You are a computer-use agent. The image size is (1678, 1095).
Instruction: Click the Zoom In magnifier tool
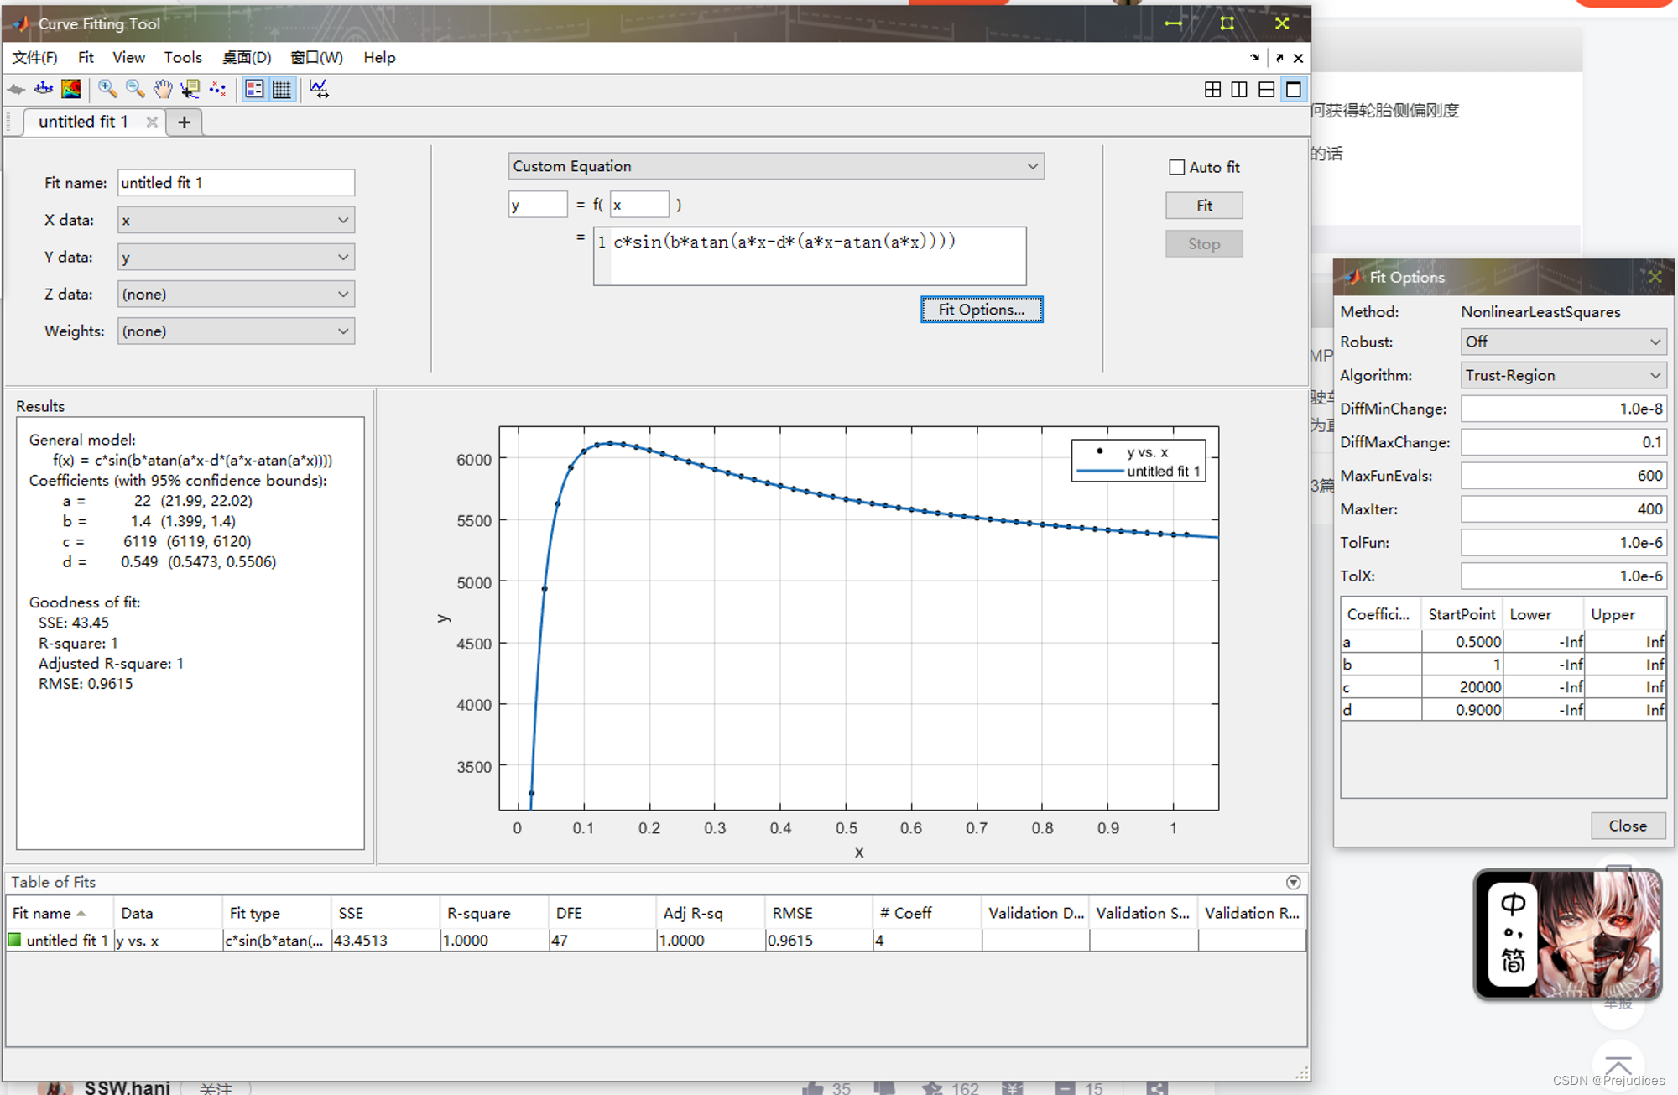[107, 89]
